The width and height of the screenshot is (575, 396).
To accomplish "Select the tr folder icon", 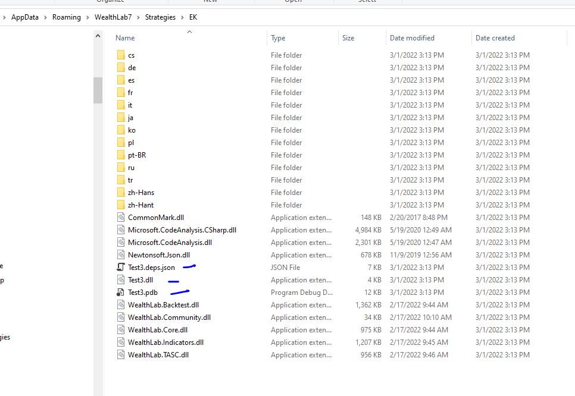I will click(121, 180).
